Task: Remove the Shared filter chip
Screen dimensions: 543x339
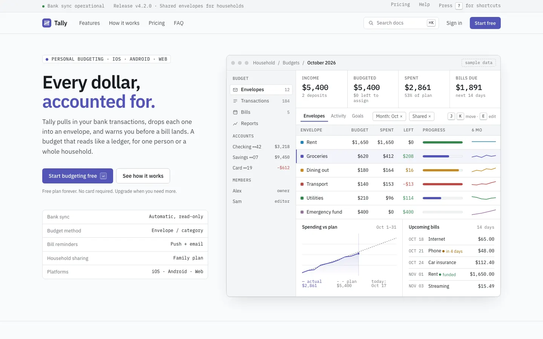Action: [429, 116]
